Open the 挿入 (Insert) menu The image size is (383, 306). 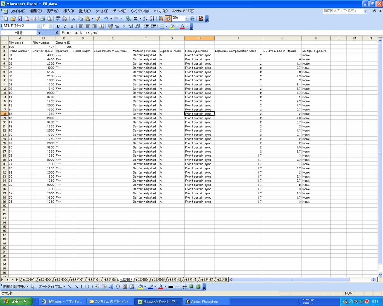tap(69, 11)
